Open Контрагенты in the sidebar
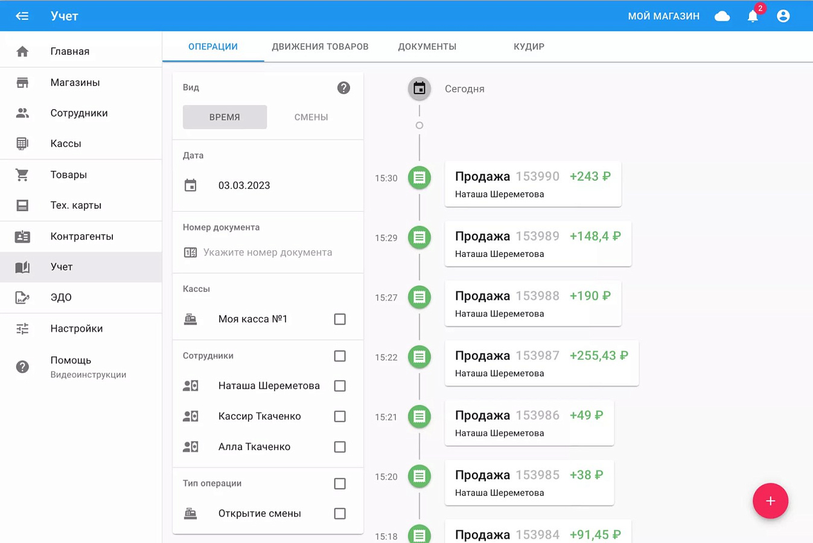The height and width of the screenshot is (543, 813). point(81,237)
